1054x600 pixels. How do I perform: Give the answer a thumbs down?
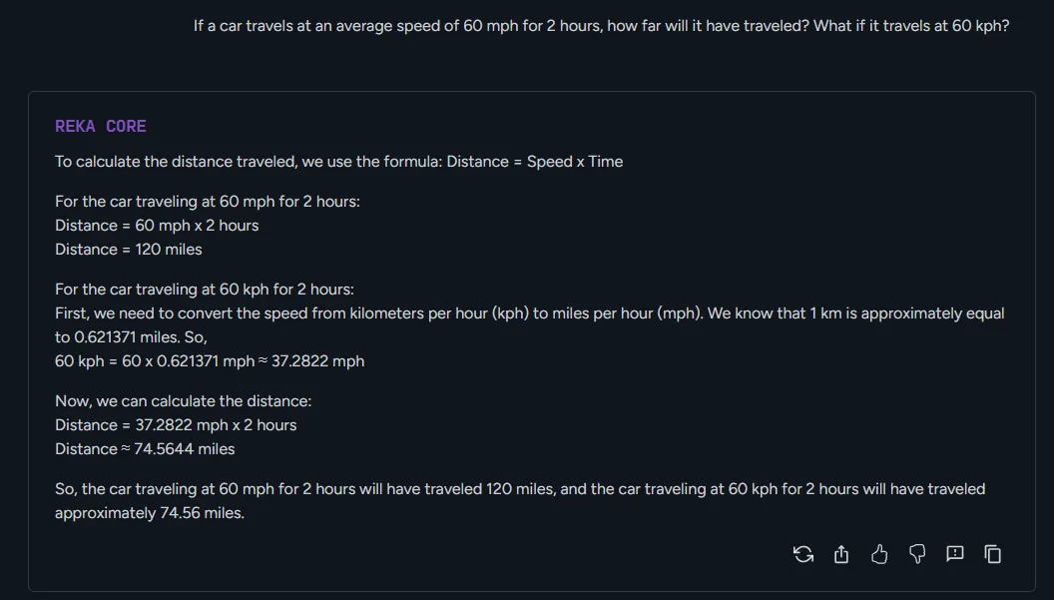click(917, 554)
